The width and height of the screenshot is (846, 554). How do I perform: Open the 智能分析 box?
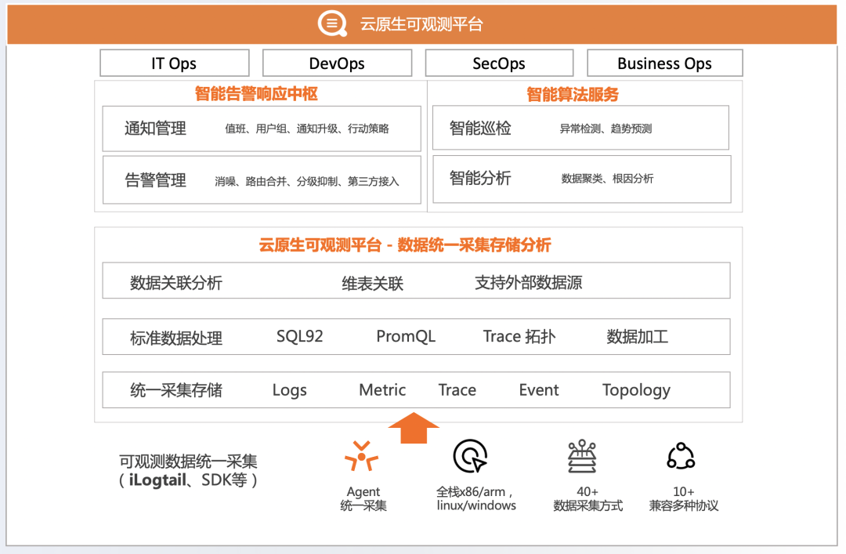coord(582,179)
